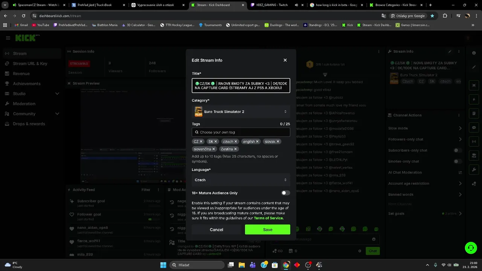This screenshot has width=482, height=271.
Task: Remove the čeština tag
Action: click(235, 149)
